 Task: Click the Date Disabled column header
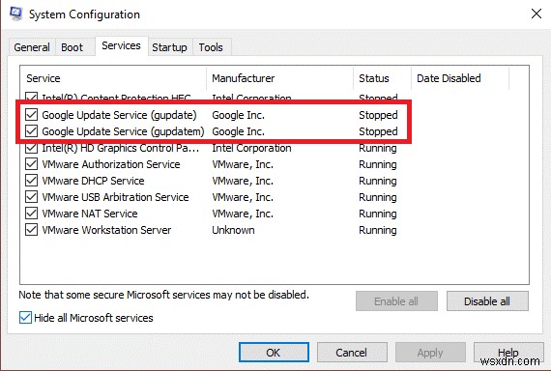pyautogui.click(x=460, y=78)
